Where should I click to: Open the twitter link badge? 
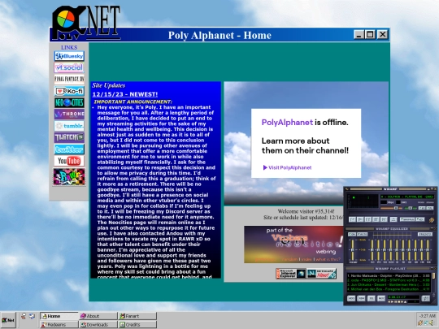click(69, 149)
